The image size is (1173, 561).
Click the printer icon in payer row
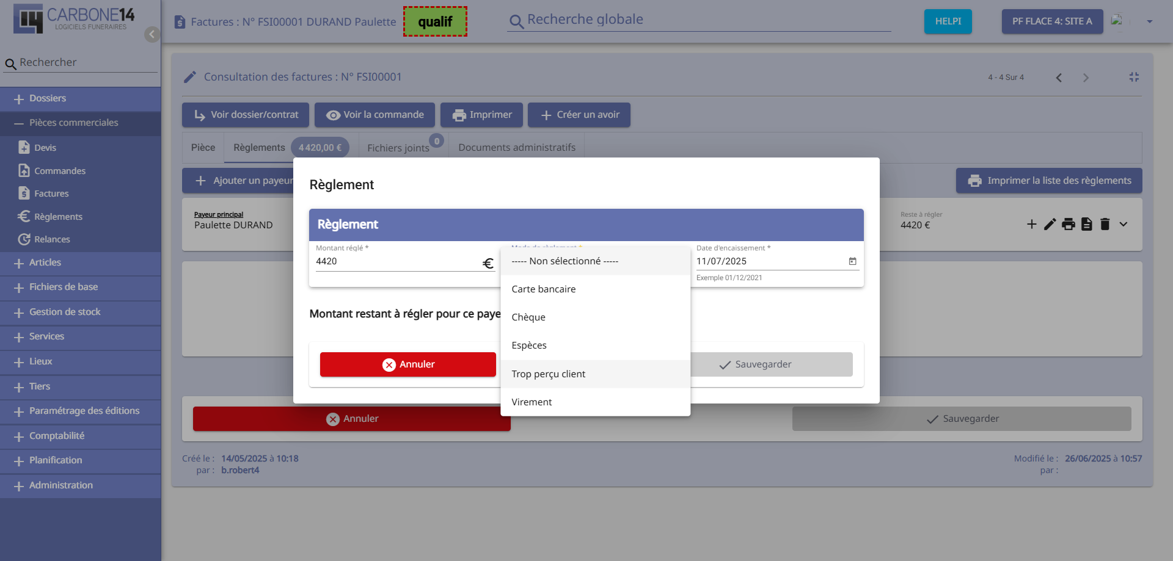coord(1068,225)
